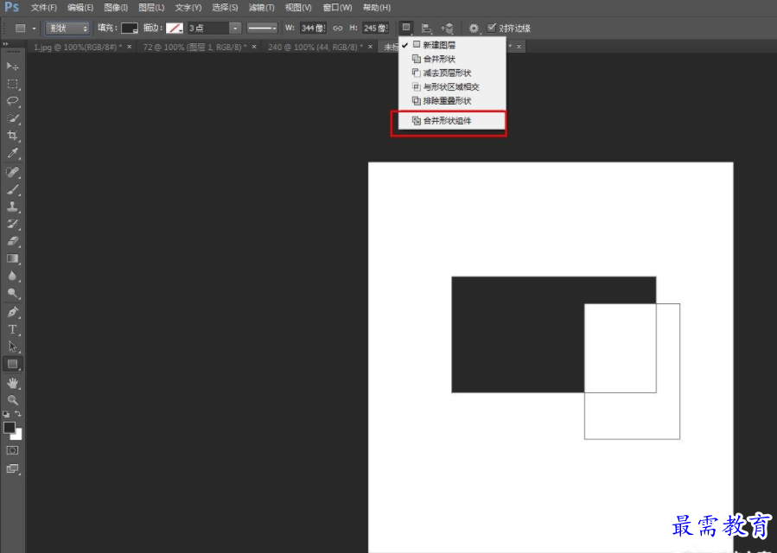The height and width of the screenshot is (553, 777).
Task: Open the fill color swatch
Action: tap(130, 29)
